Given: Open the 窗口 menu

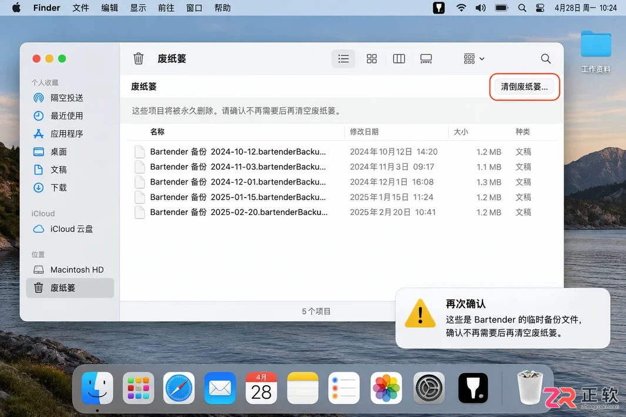Looking at the screenshot, I should 195,8.
